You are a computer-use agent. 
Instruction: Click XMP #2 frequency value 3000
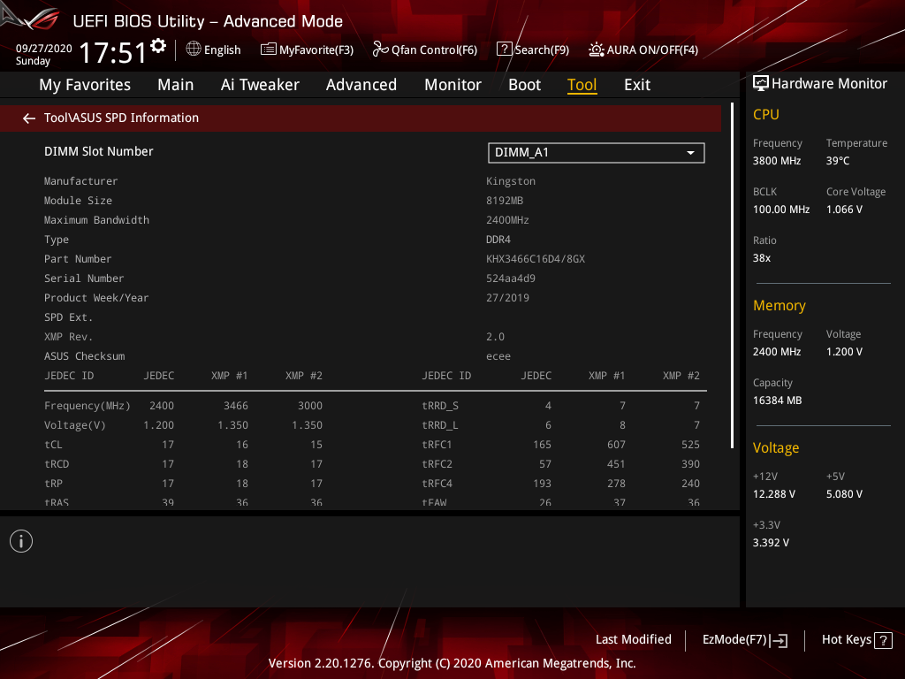[x=310, y=406]
